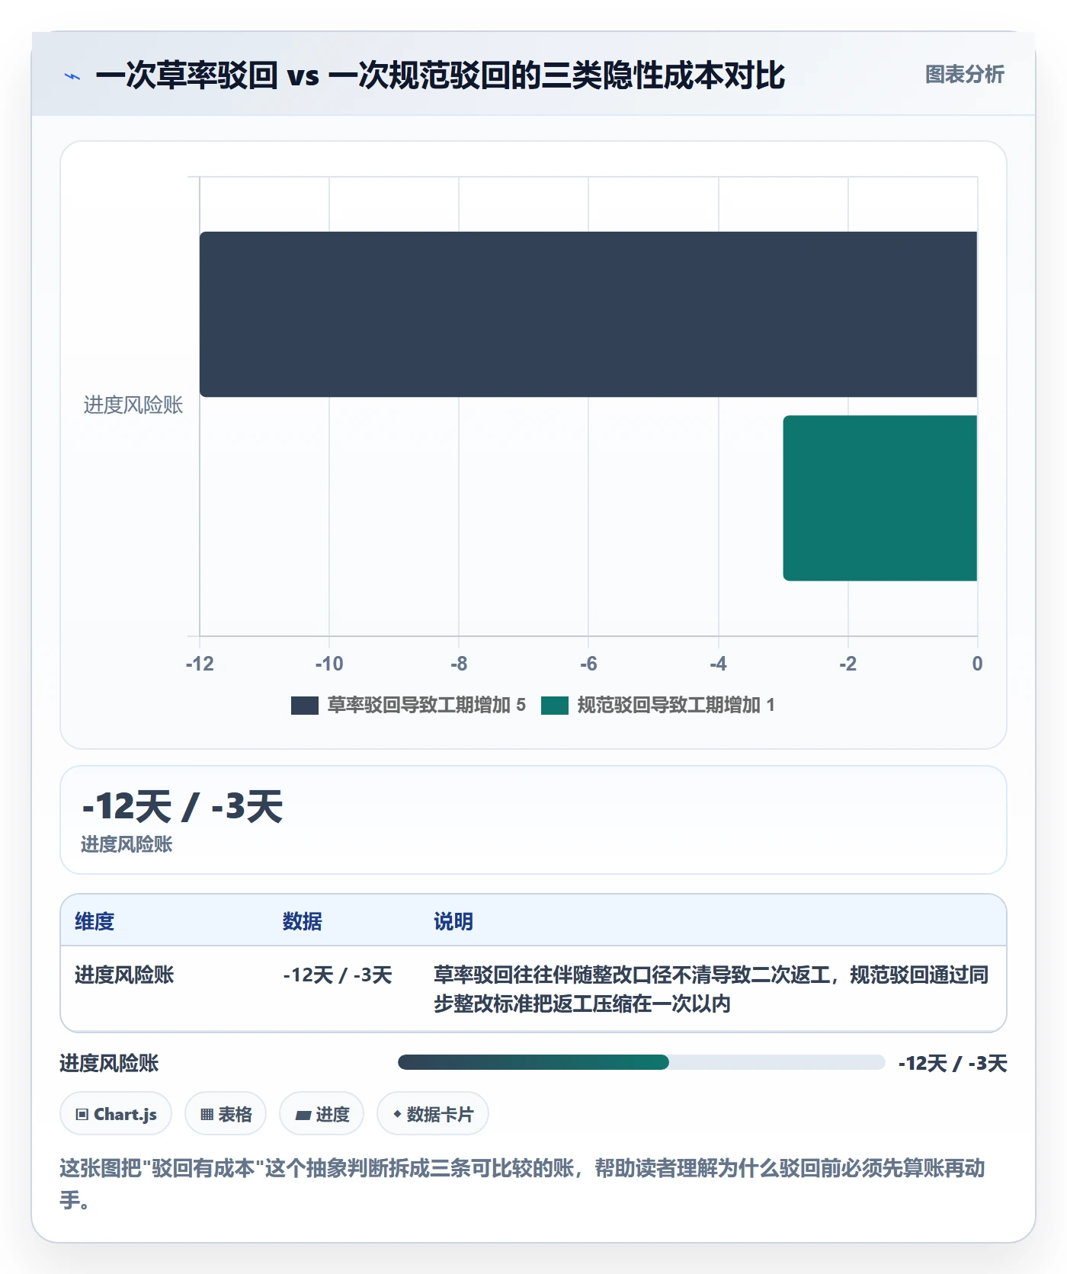This screenshot has height=1274, width=1067.
Task: Select the 数据卡片 tag chip
Action: 433,1114
